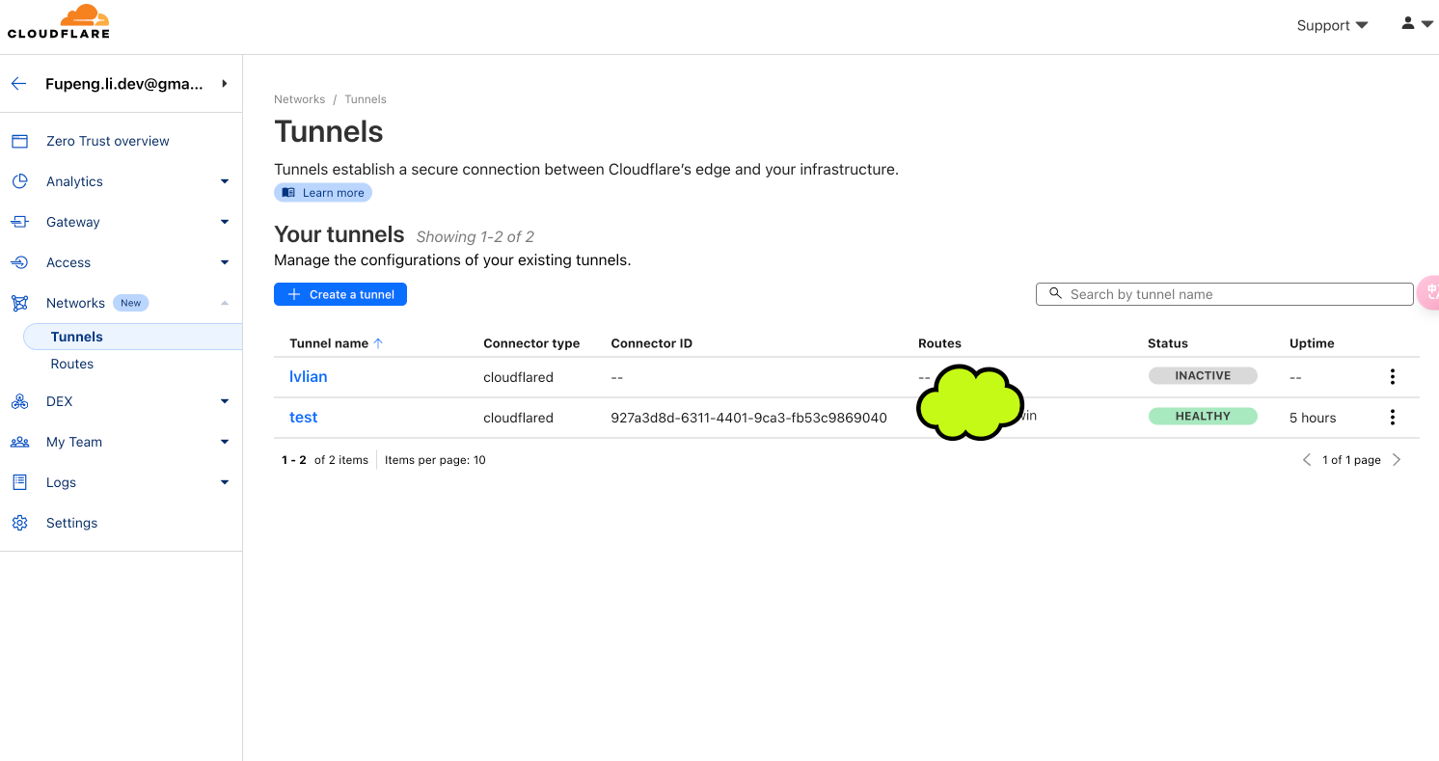
Task: Select Routes in the sidebar
Action: tap(72, 364)
